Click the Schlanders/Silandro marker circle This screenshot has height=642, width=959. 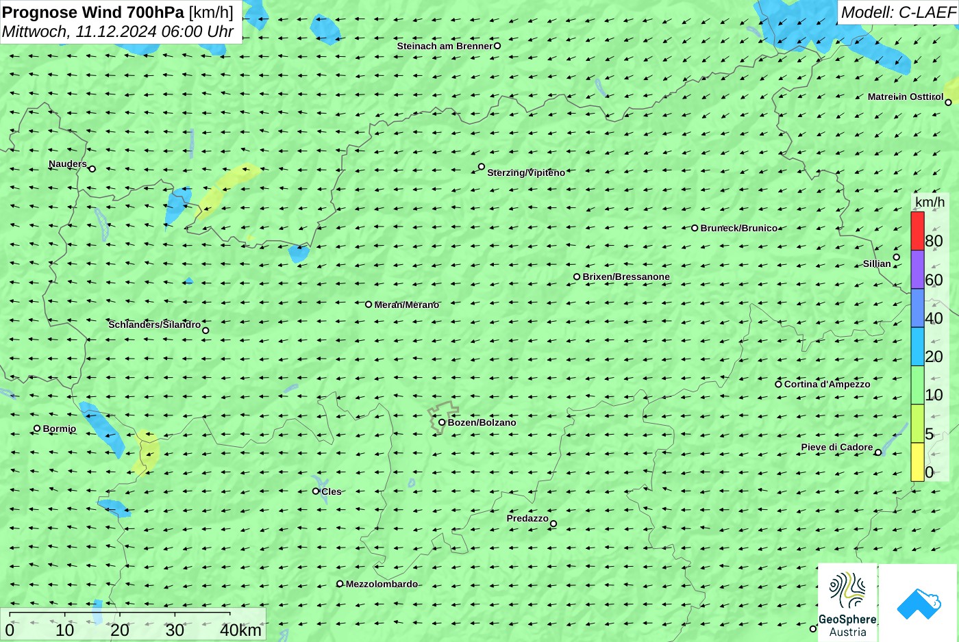click(x=206, y=331)
